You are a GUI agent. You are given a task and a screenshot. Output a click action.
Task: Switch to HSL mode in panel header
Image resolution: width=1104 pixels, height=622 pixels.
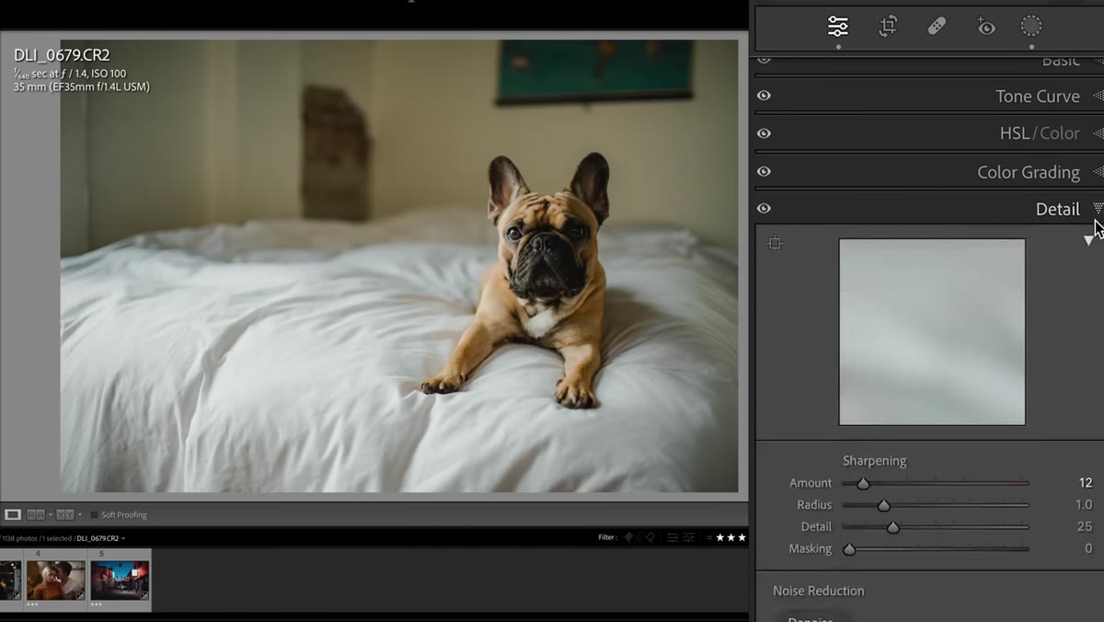click(x=1015, y=133)
